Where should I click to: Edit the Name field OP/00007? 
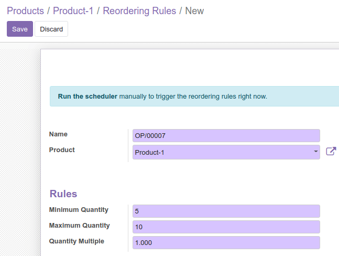pos(226,136)
